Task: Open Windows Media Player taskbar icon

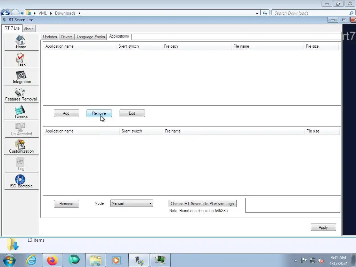Action: [x=117, y=260]
